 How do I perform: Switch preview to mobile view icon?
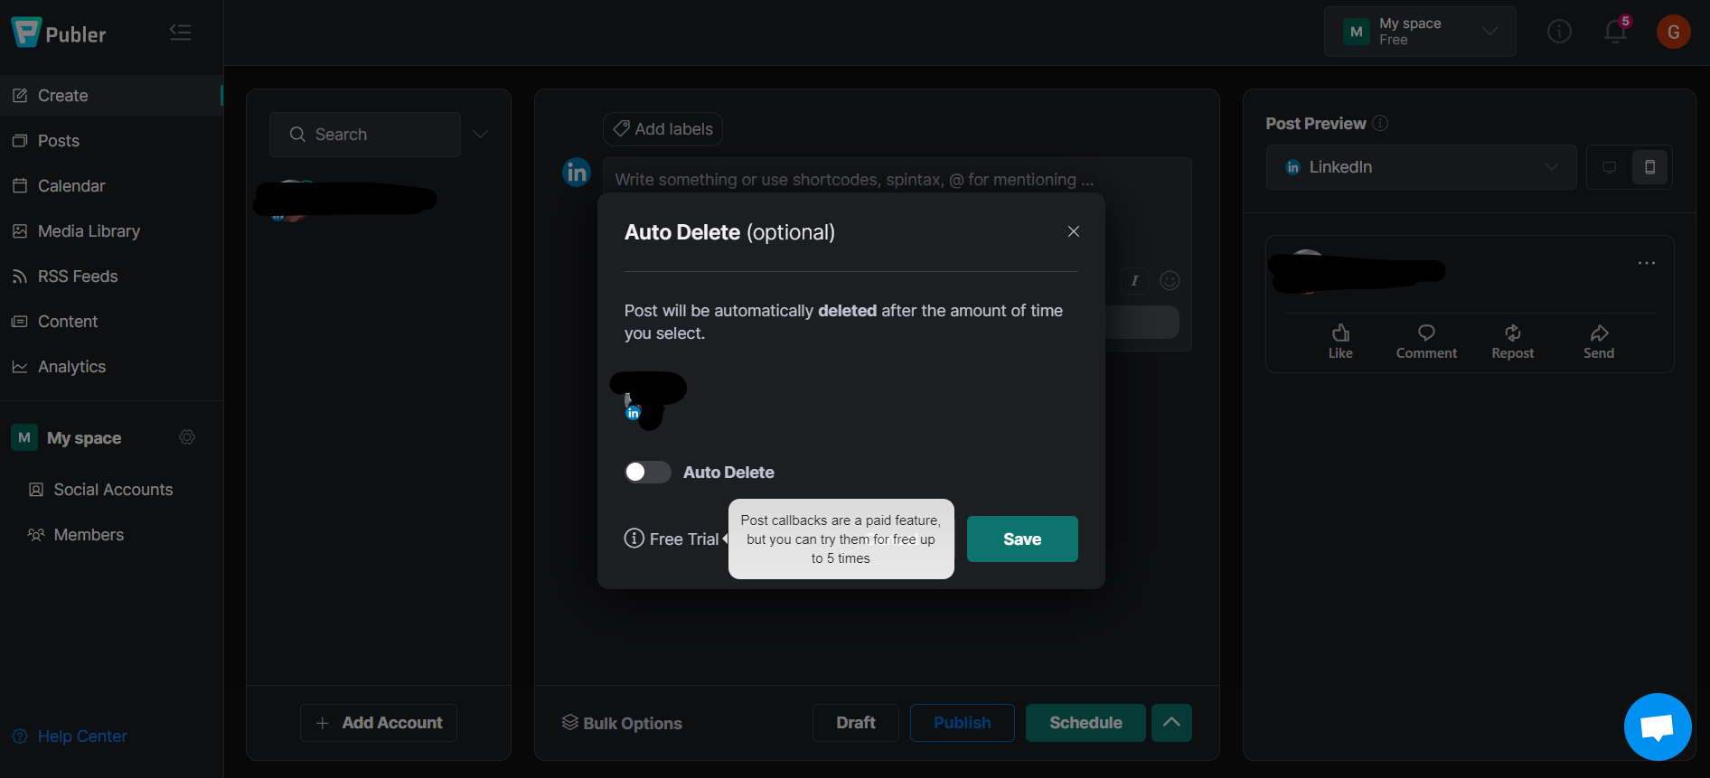point(1649,167)
